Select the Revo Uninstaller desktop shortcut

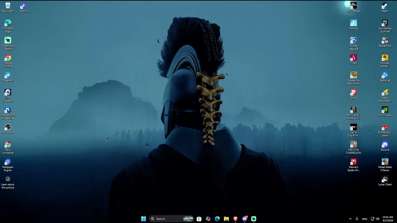click(8, 148)
